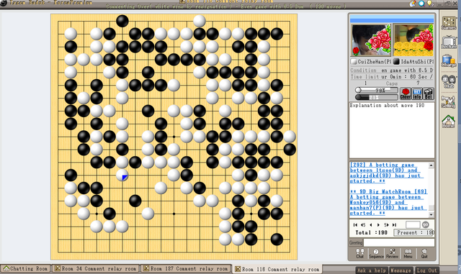This screenshot has height=274, width=461.
Task: Select Room 116 Comment relay room tab
Action: pos(277,269)
